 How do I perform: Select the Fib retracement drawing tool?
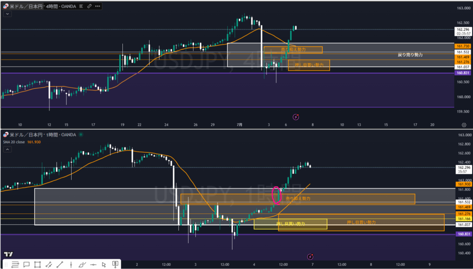[x=15, y=265]
